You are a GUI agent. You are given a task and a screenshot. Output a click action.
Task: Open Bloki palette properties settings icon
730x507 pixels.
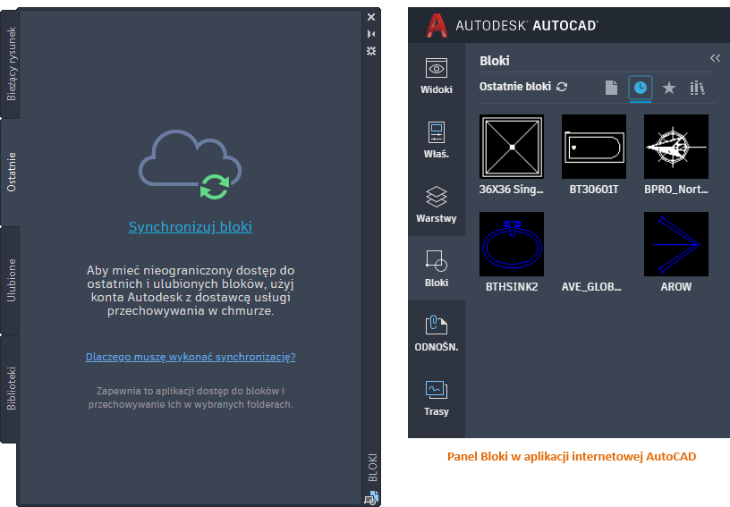(x=371, y=51)
